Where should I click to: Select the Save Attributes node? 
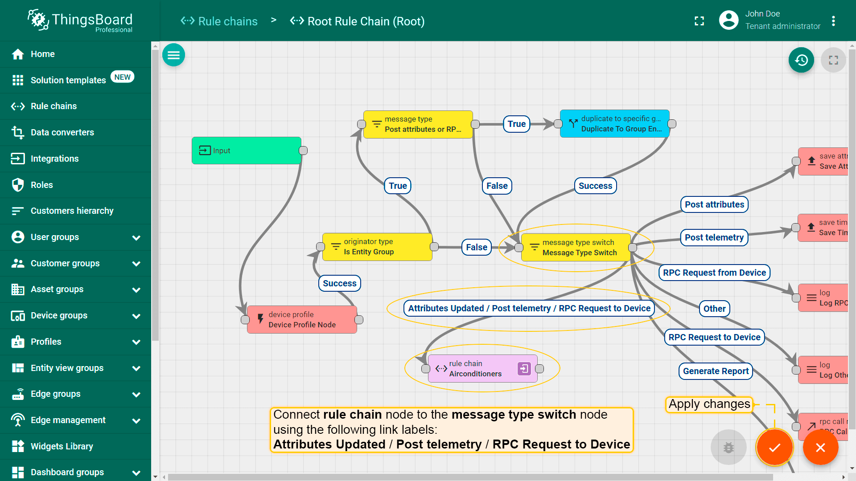point(823,161)
